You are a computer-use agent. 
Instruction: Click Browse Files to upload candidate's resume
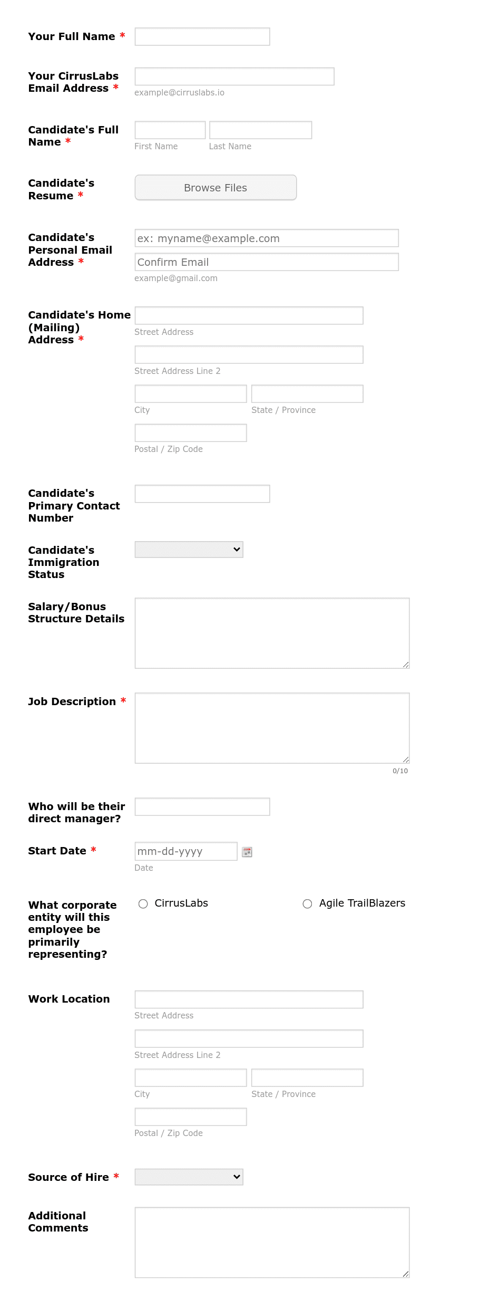[x=215, y=187]
